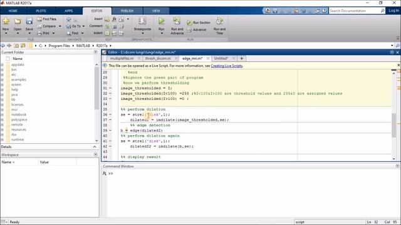
Task: Select the resources folder
Action: click(18, 129)
